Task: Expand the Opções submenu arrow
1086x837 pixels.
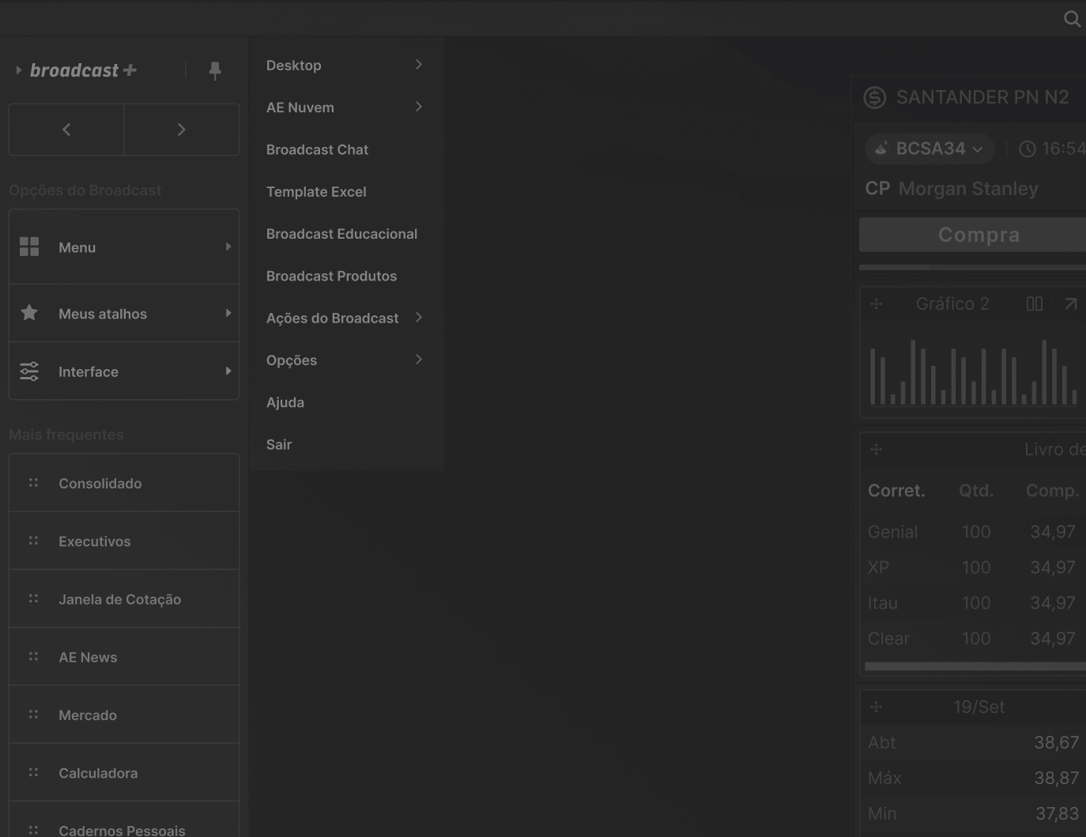Action: tap(418, 360)
